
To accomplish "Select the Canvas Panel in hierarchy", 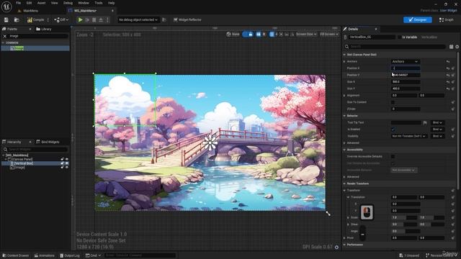I will tap(22, 159).
